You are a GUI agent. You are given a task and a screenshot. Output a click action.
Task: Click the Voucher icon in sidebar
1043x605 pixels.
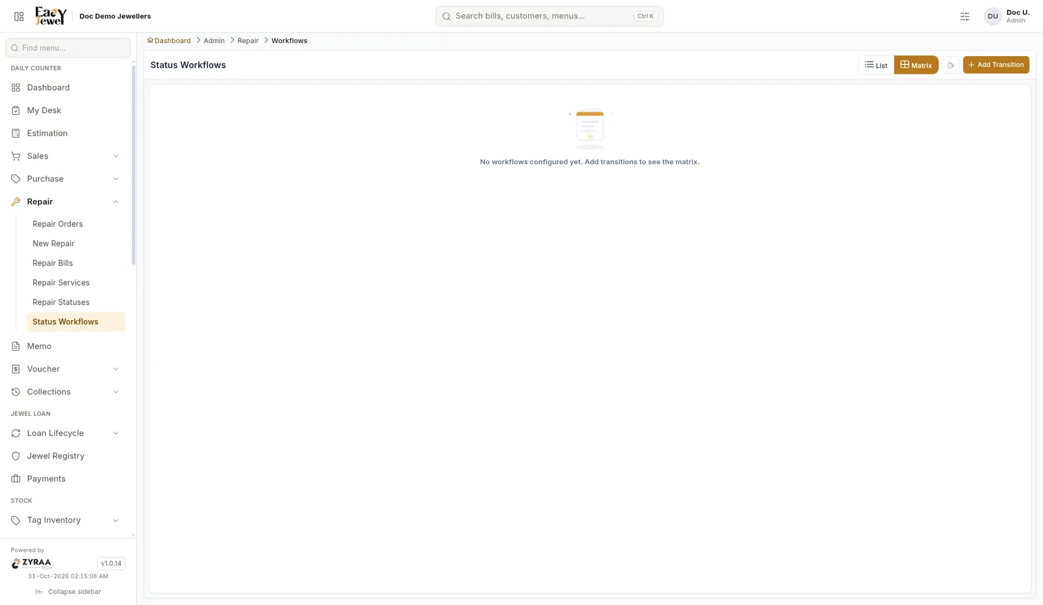coord(16,369)
